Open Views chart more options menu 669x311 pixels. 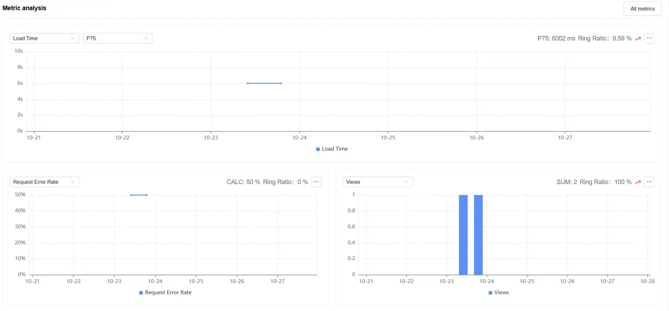(x=649, y=182)
